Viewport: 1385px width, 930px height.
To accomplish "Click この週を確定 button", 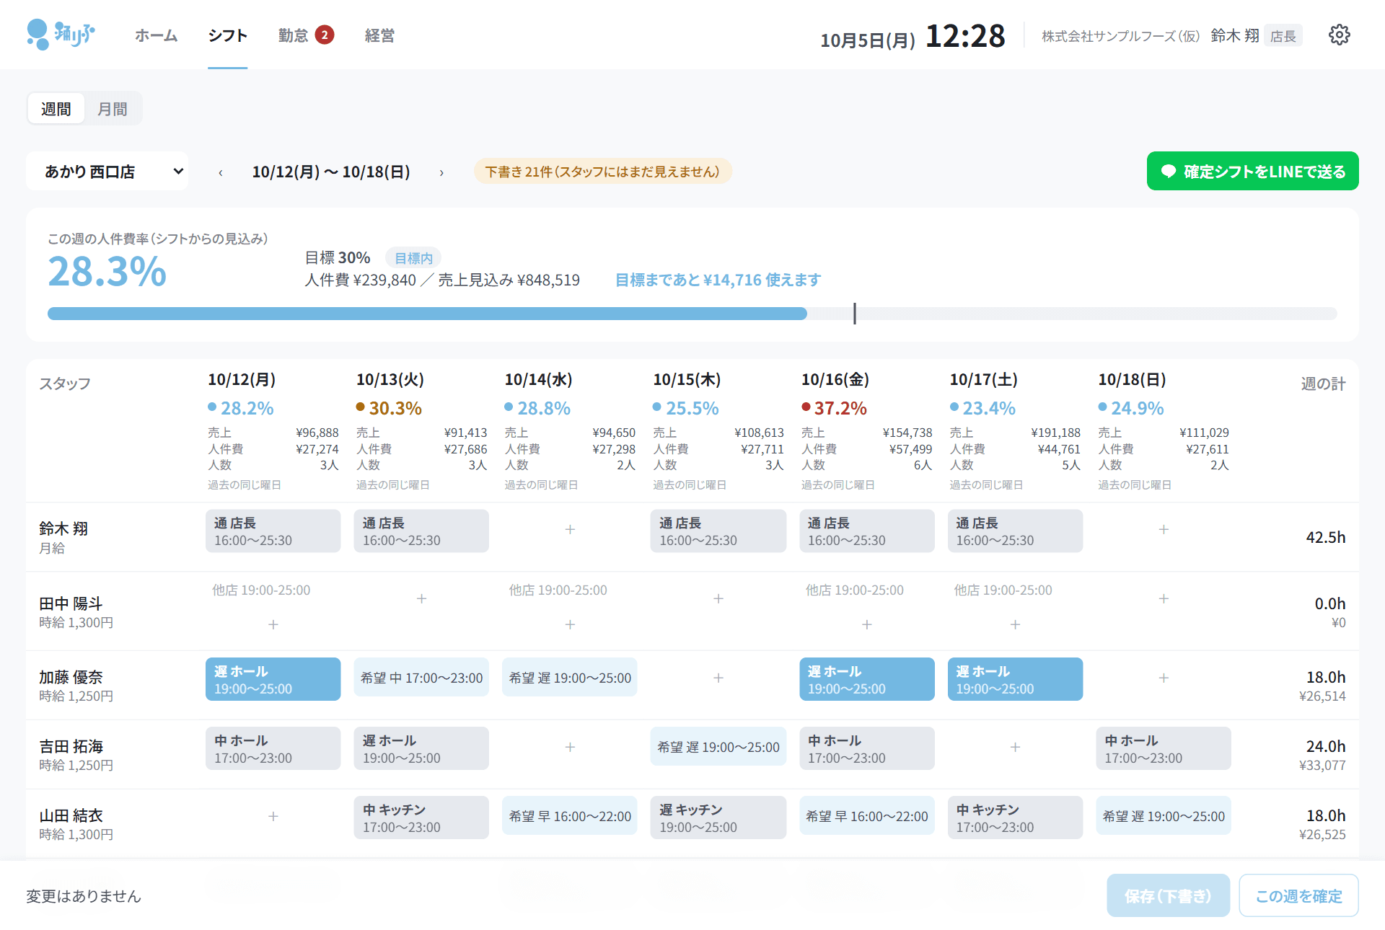I will [1298, 896].
